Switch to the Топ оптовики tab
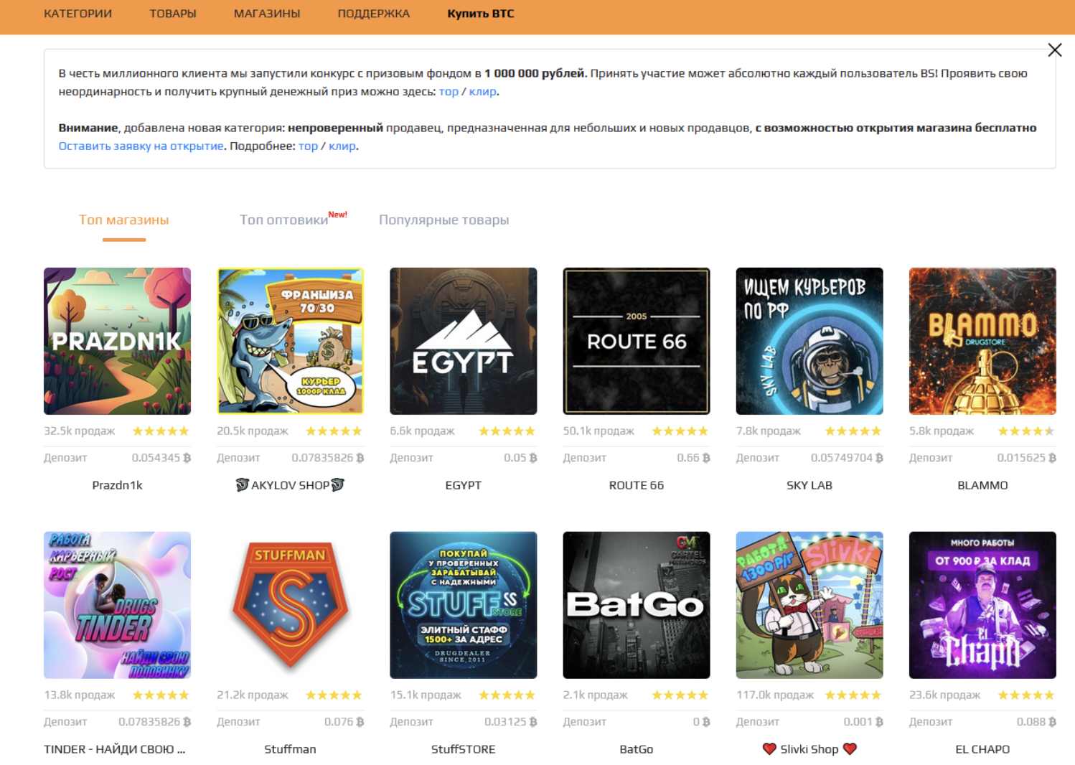Screen dimensions: 1075x765 [284, 220]
